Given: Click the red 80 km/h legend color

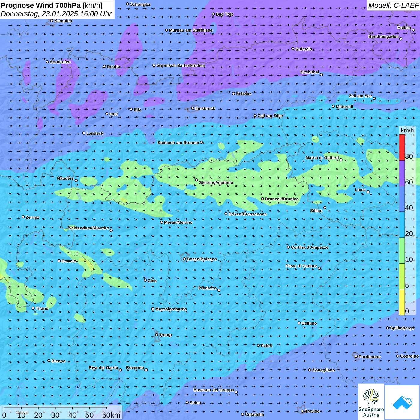Looking at the screenshot, I should click(x=402, y=147).
